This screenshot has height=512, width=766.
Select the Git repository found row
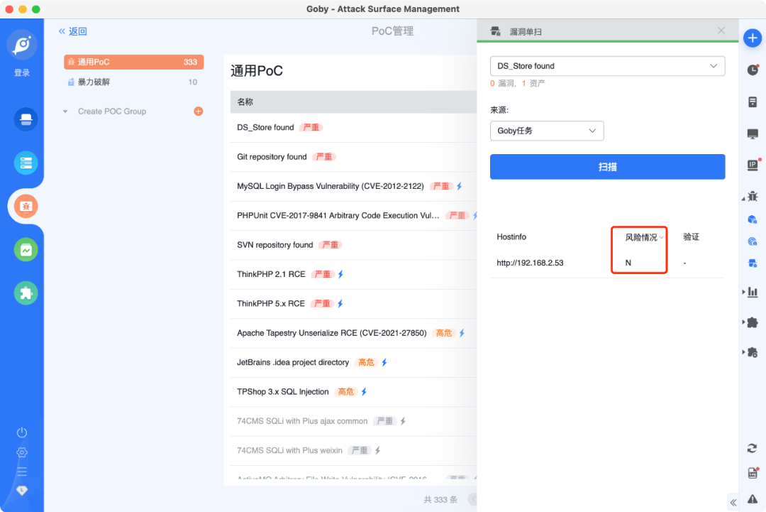[354, 157]
